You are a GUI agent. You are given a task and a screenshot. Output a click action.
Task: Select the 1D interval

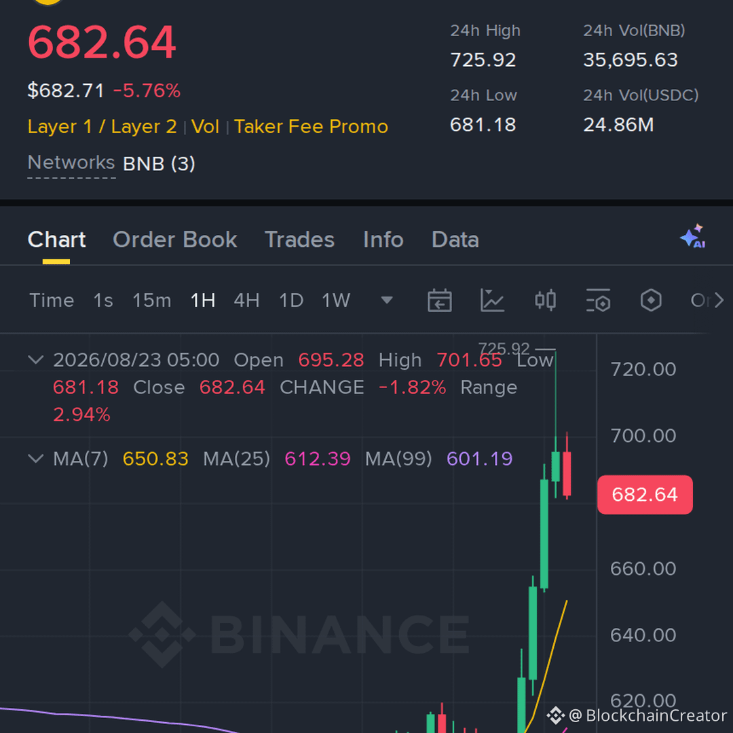tap(290, 300)
